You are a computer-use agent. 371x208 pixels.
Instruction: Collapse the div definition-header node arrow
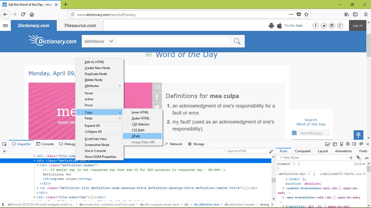[38, 165]
